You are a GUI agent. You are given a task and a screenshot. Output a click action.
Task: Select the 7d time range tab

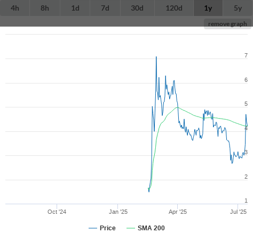click(x=105, y=8)
